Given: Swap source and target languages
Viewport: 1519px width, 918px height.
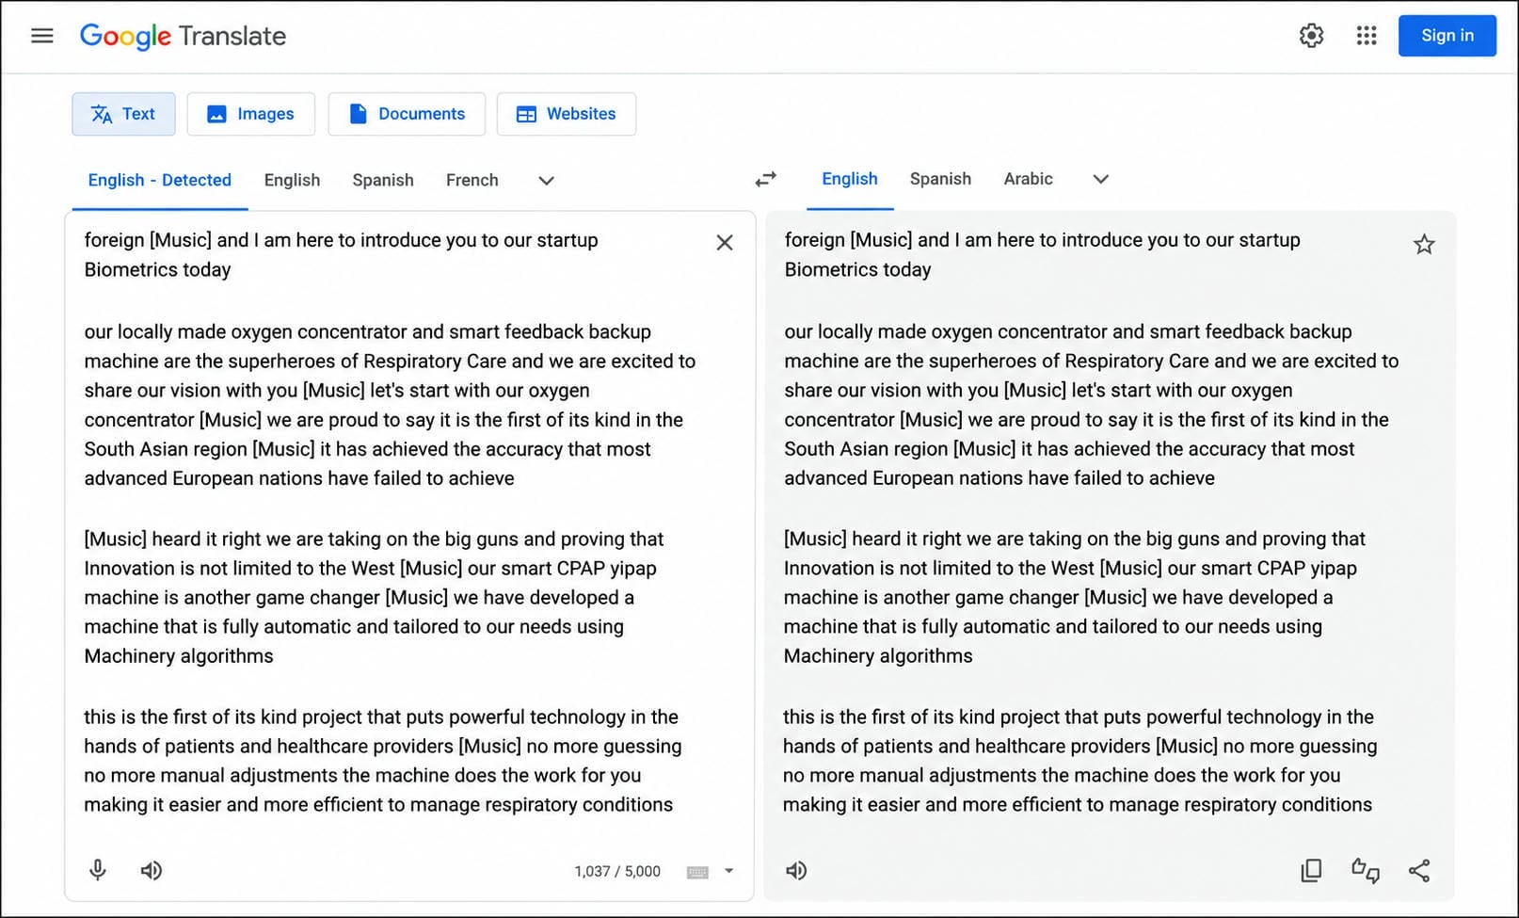Looking at the screenshot, I should coord(766,179).
